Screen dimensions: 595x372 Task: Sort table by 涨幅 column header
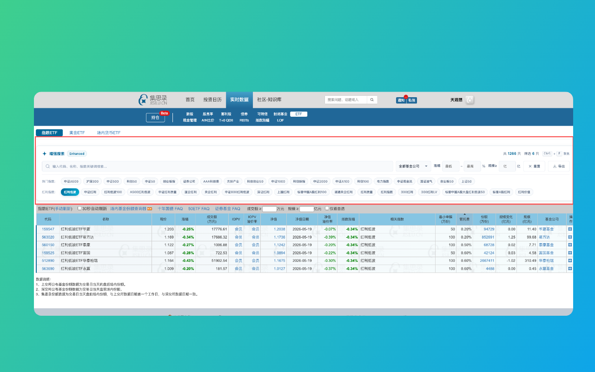pos(185,219)
